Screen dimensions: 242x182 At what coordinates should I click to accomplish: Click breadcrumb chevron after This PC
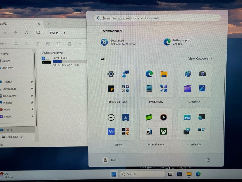click(x=65, y=33)
